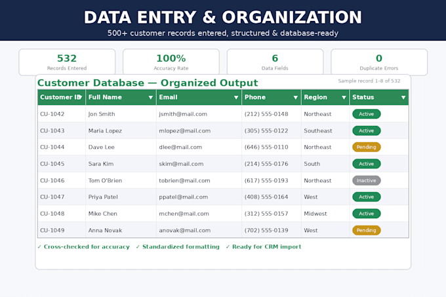Viewport: 446px width, 297px height.
Task: Click phone number (617) 555-0193
Action: 266,180
